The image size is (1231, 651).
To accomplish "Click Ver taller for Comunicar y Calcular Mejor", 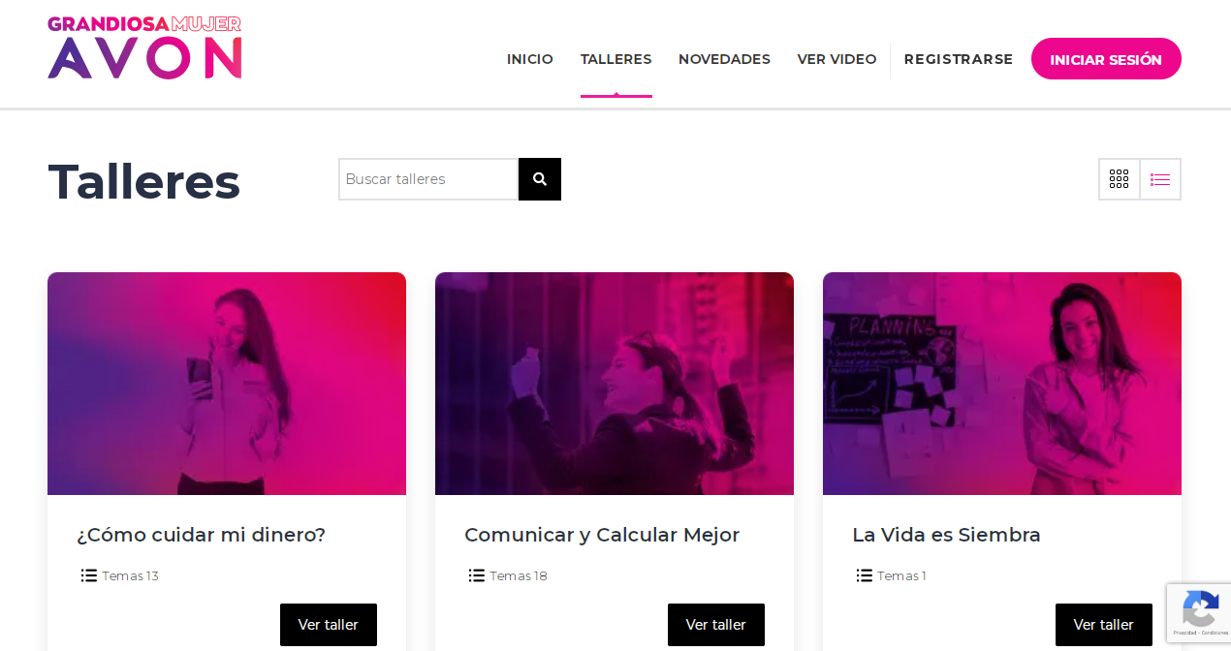I will point(716,625).
